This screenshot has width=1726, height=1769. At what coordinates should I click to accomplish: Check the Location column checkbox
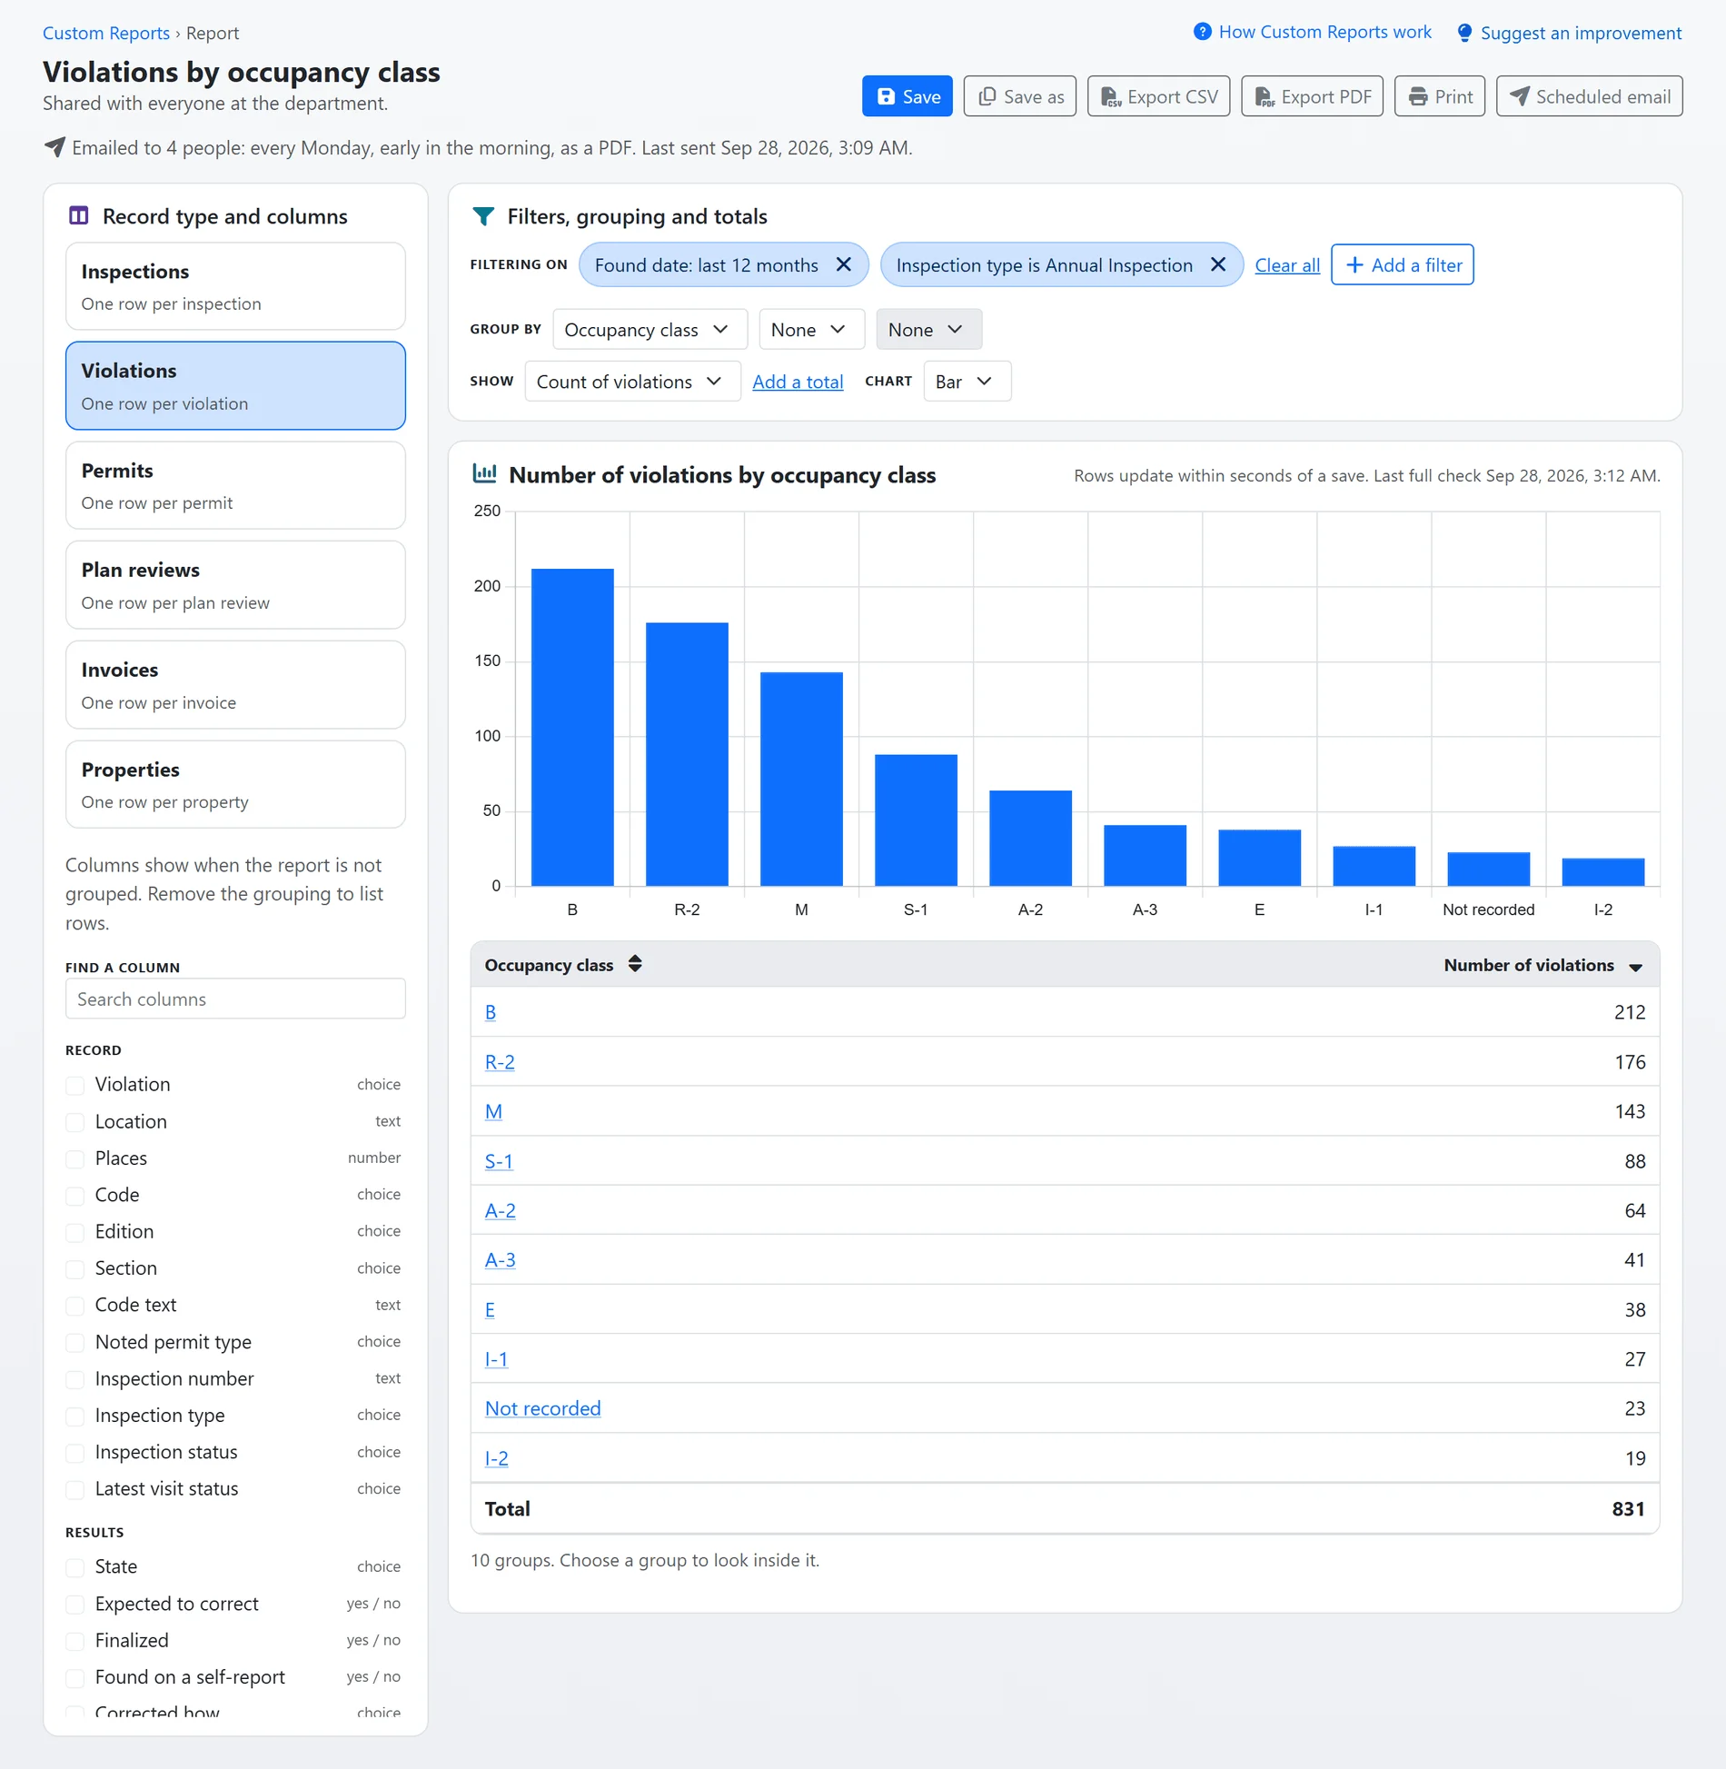[x=75, y=1122]
